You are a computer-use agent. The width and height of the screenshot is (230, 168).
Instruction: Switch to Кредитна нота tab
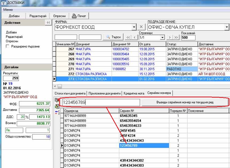134,93
